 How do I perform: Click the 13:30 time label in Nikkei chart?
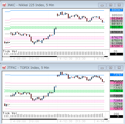[81, 59]
